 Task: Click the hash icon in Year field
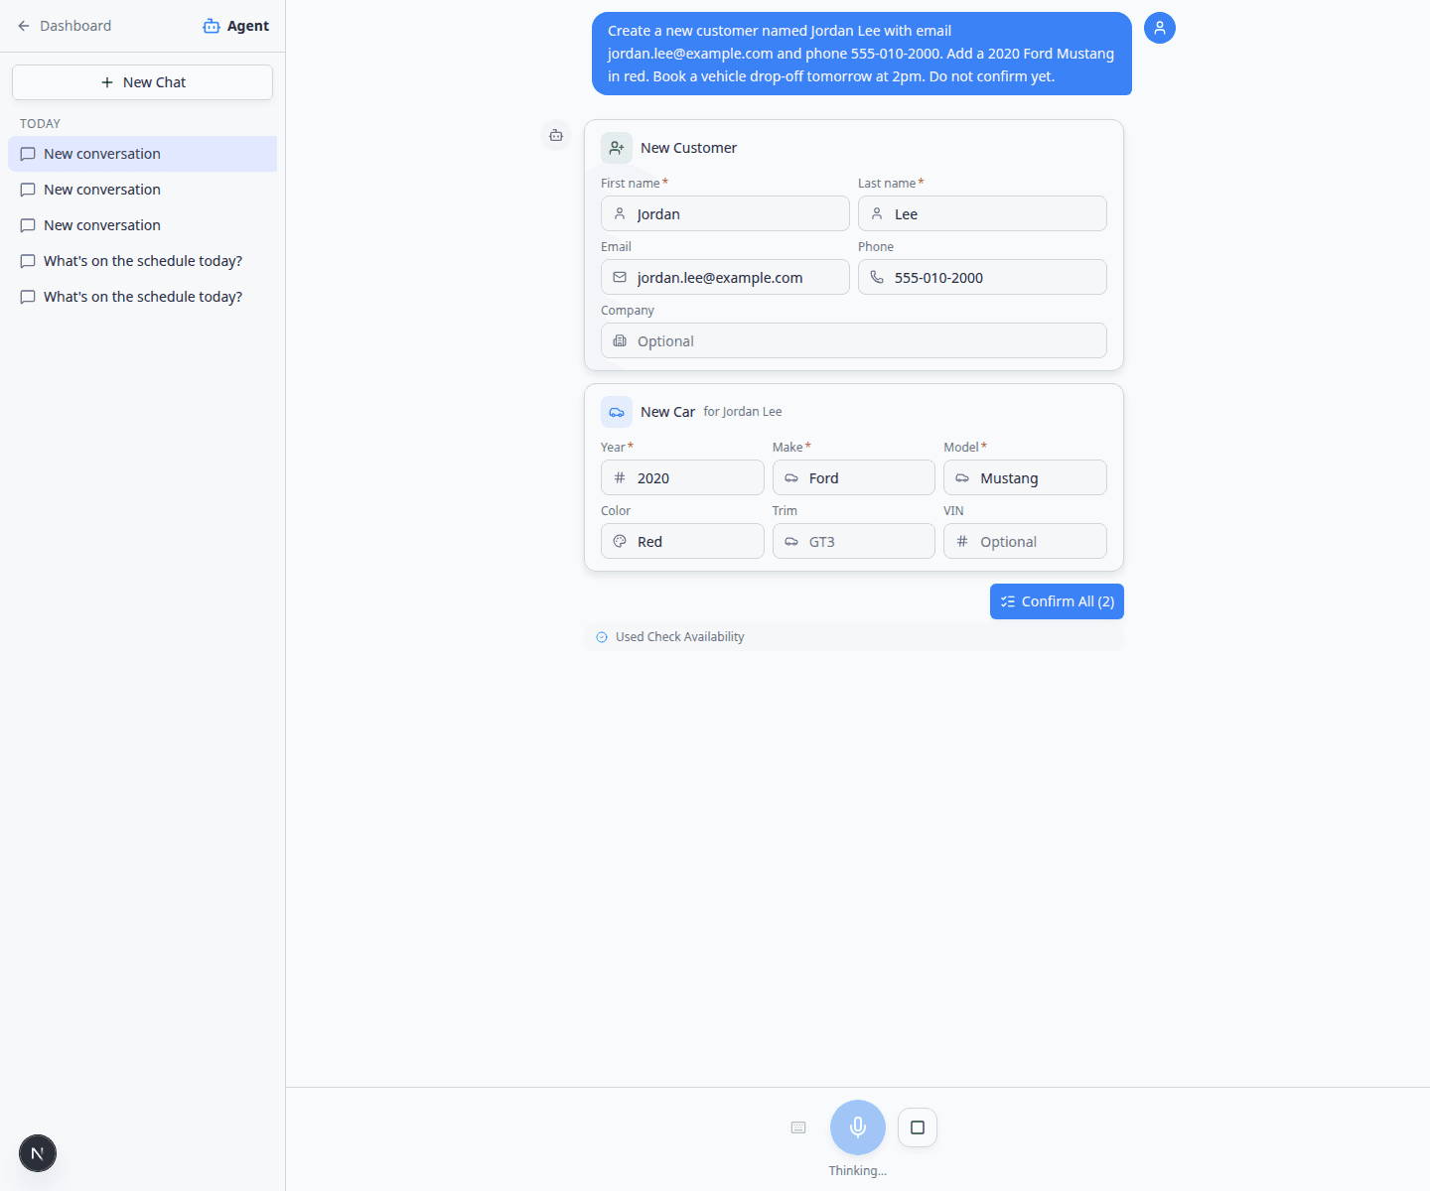point(620,477)
